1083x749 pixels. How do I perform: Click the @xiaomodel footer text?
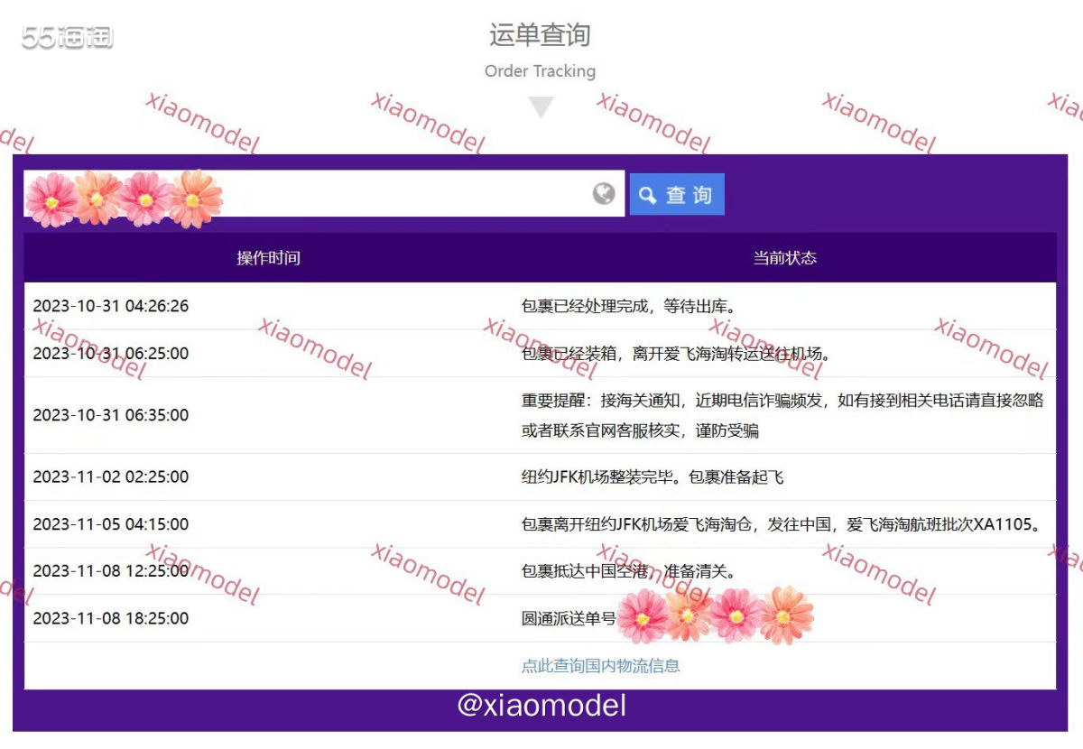click(540, 705)
